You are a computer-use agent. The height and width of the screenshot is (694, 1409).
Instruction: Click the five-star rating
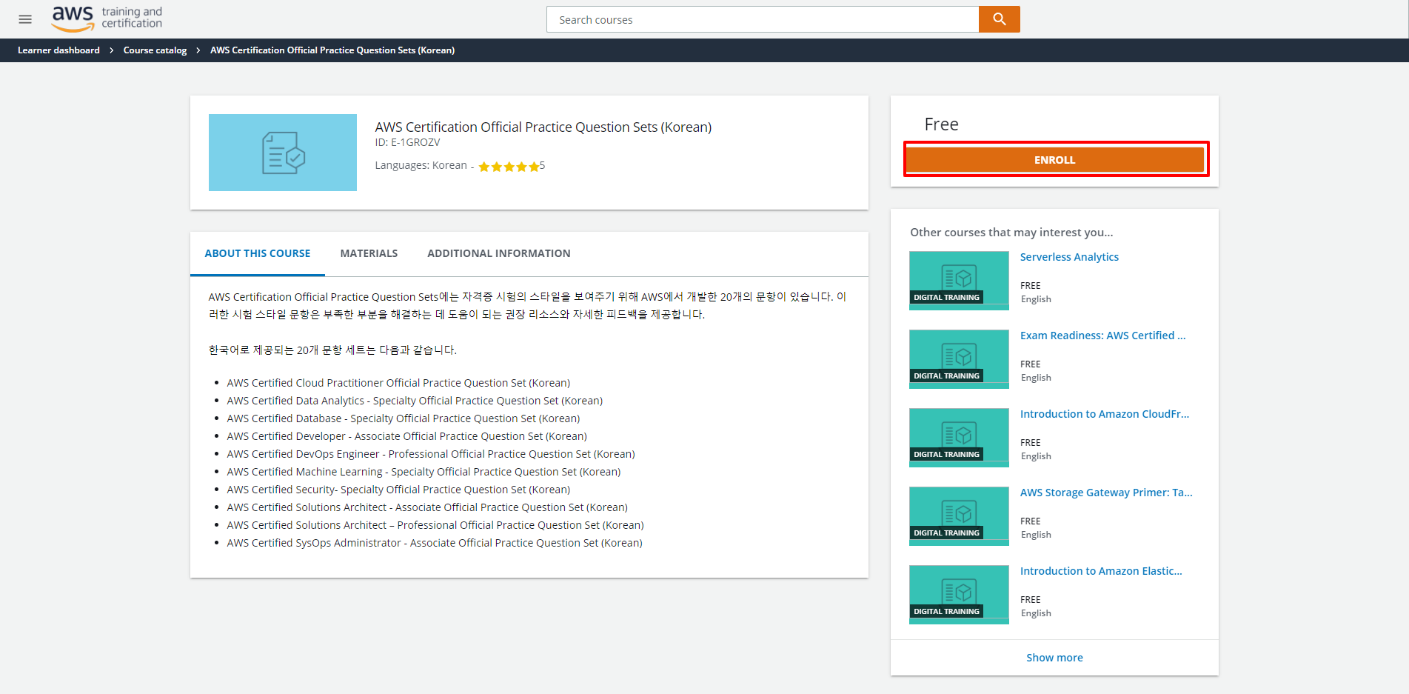point(509,167)
